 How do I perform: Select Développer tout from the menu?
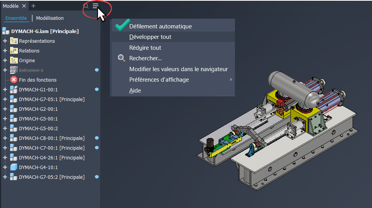(150, 37)
